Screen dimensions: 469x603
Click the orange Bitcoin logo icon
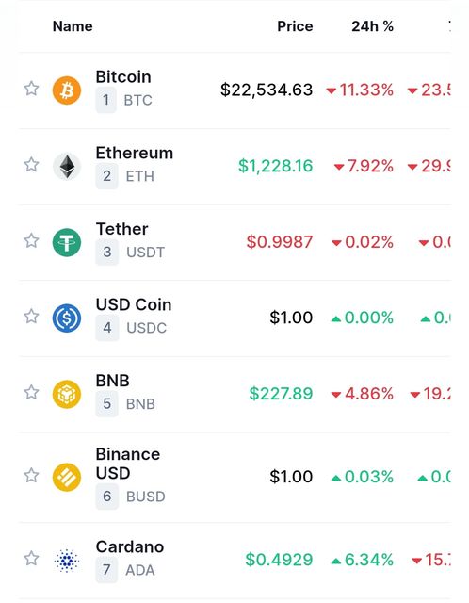[67, 90]
